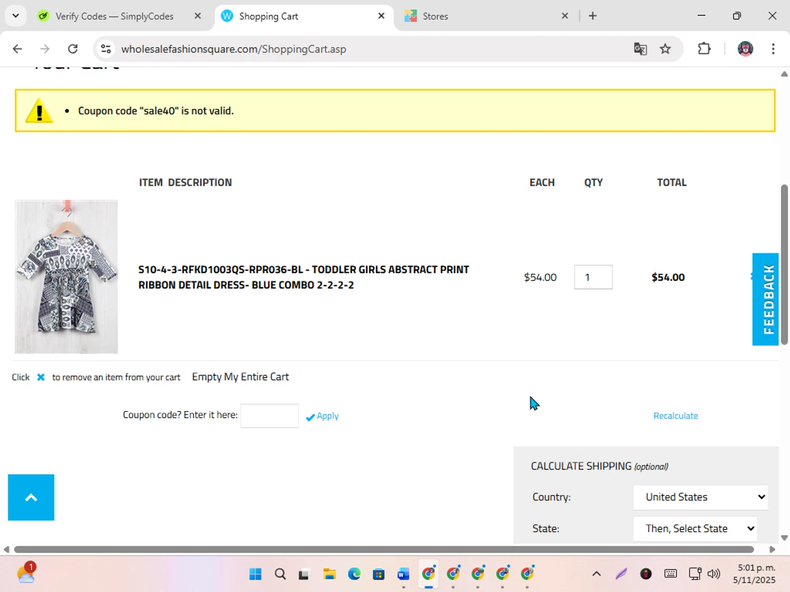The height and width of the screenshot is (592, 790).
Task: Open Windows taskbar search
Action: pos(280,574)
